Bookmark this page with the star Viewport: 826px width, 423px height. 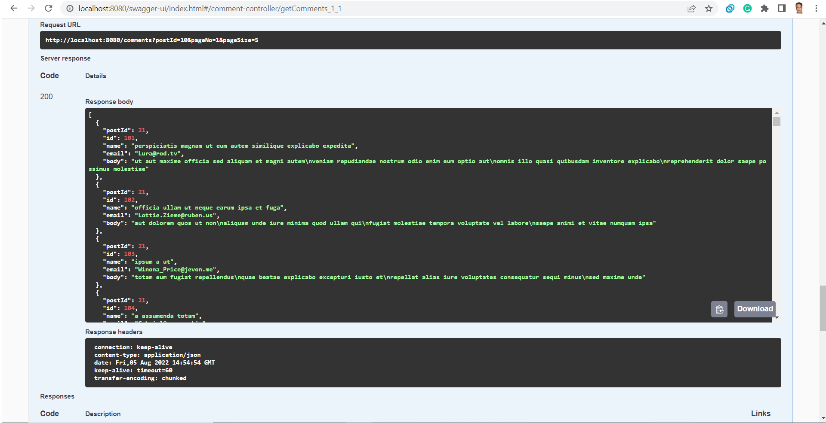[x=709, y=9]
